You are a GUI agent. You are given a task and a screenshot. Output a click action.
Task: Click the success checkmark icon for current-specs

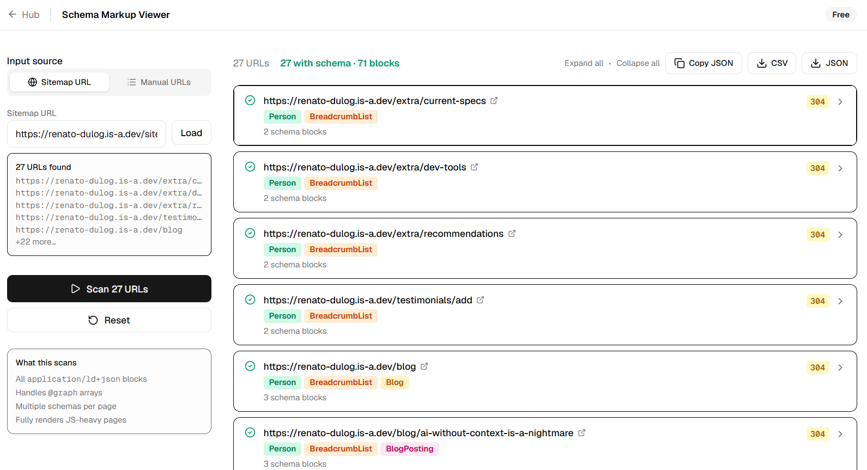click(x=250, y=100)
